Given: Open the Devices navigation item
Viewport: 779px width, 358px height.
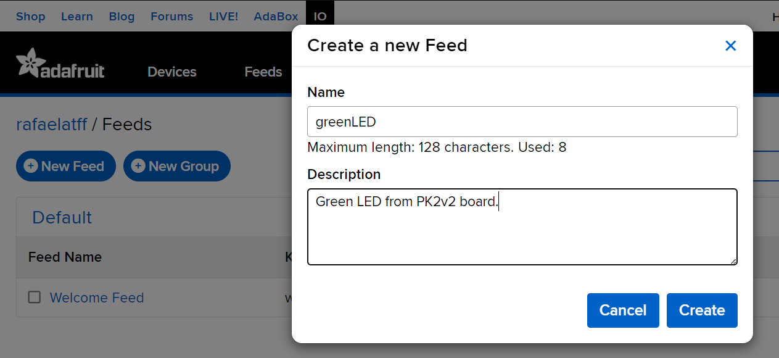Looking at the screenshot, I should click(x=171, y=72).
